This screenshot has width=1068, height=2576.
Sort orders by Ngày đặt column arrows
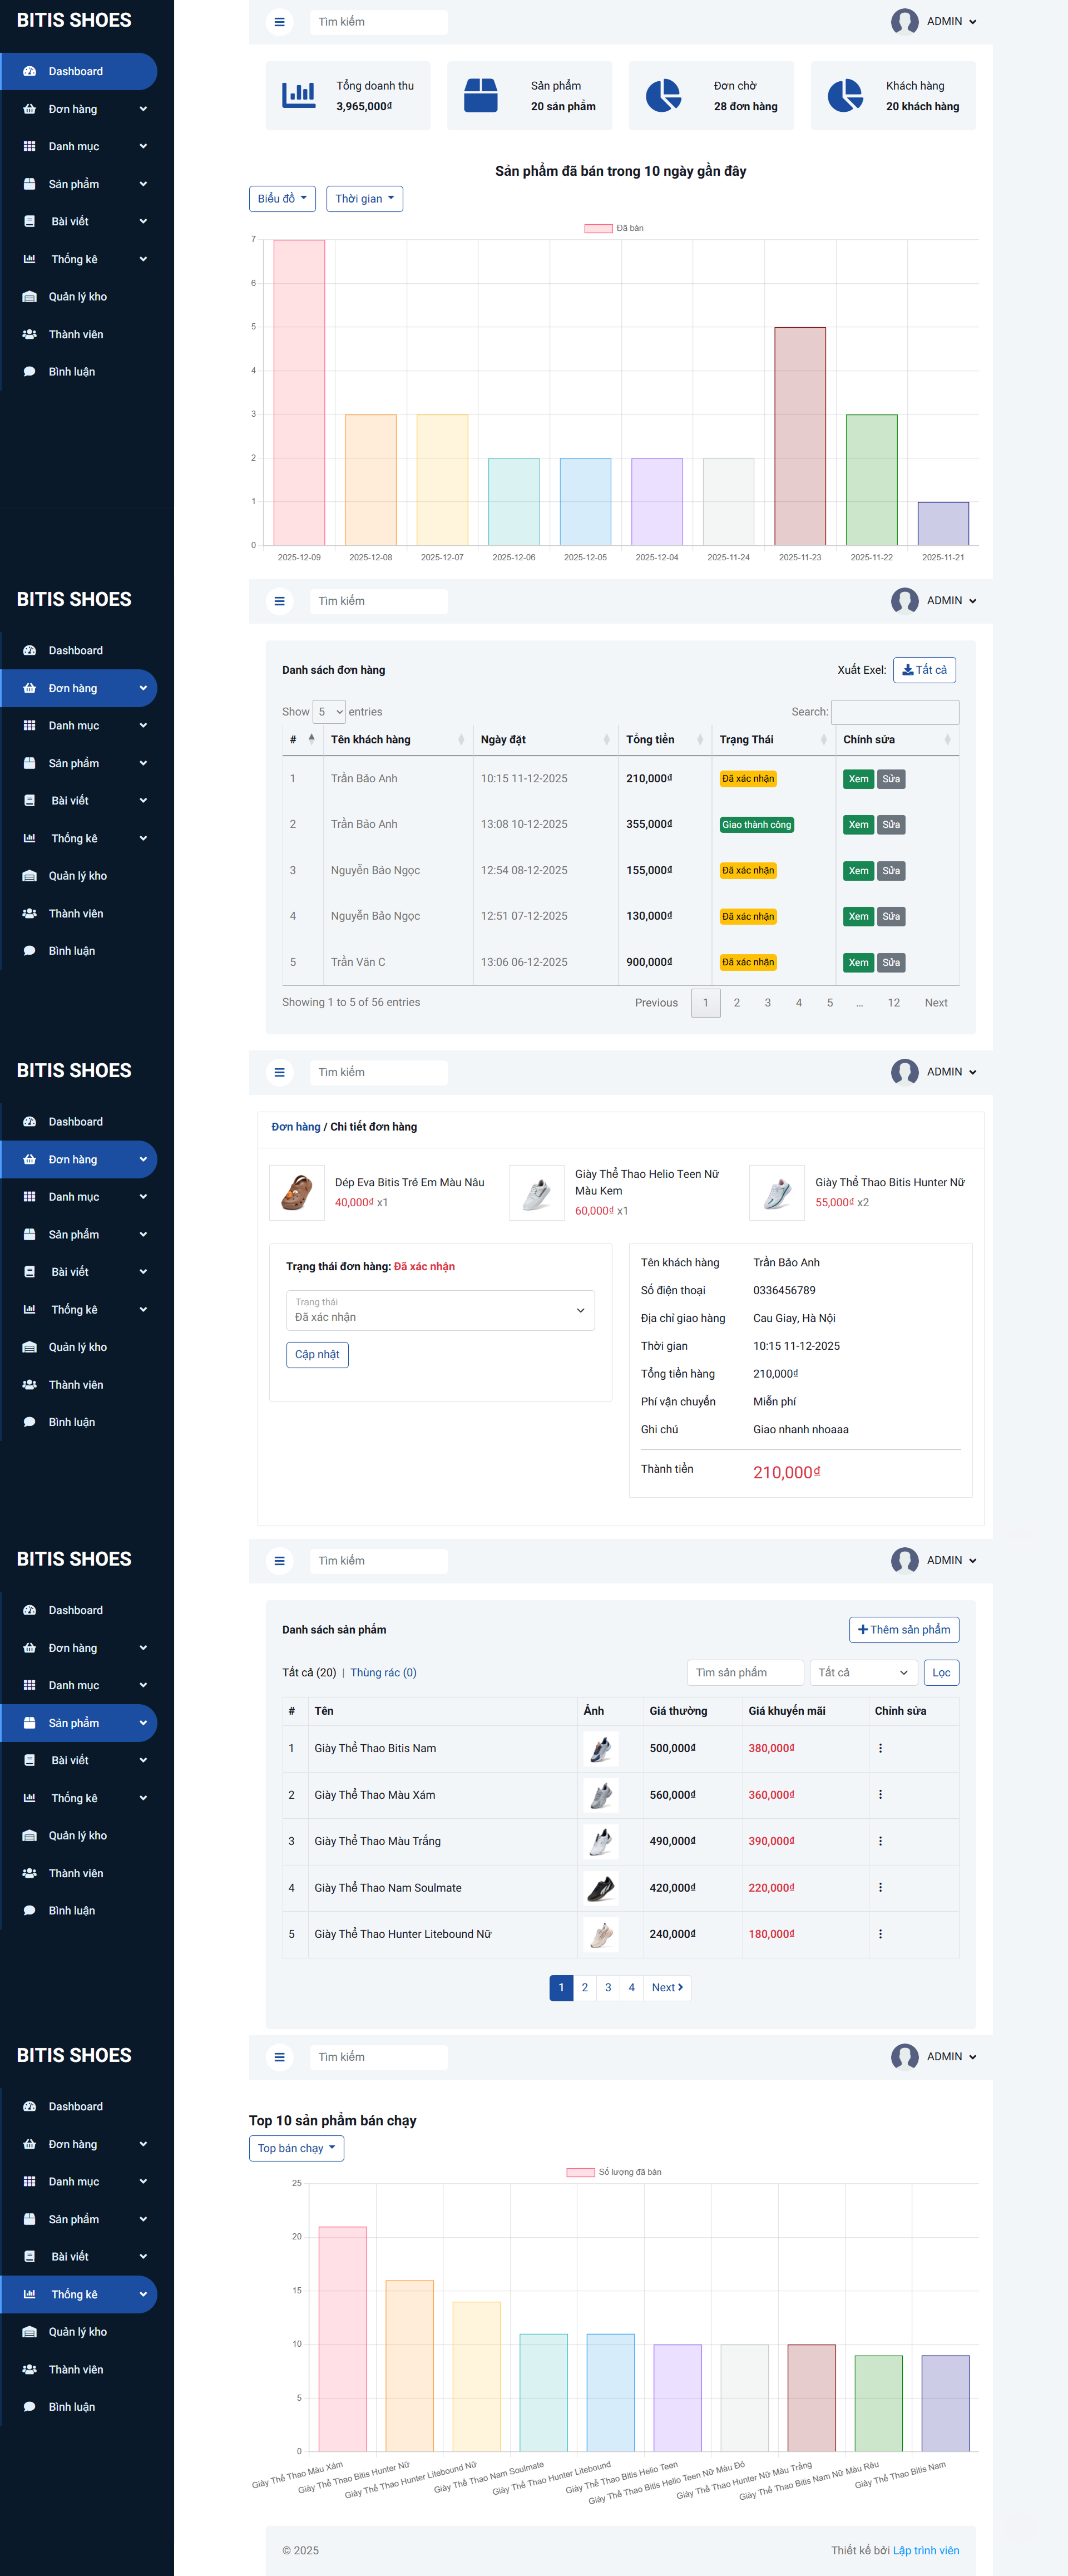coord(606,739)
